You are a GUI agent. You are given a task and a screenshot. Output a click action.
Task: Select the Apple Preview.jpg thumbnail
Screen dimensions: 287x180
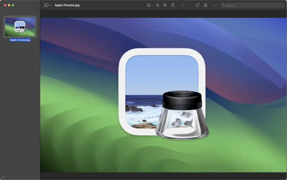[20, 27]
